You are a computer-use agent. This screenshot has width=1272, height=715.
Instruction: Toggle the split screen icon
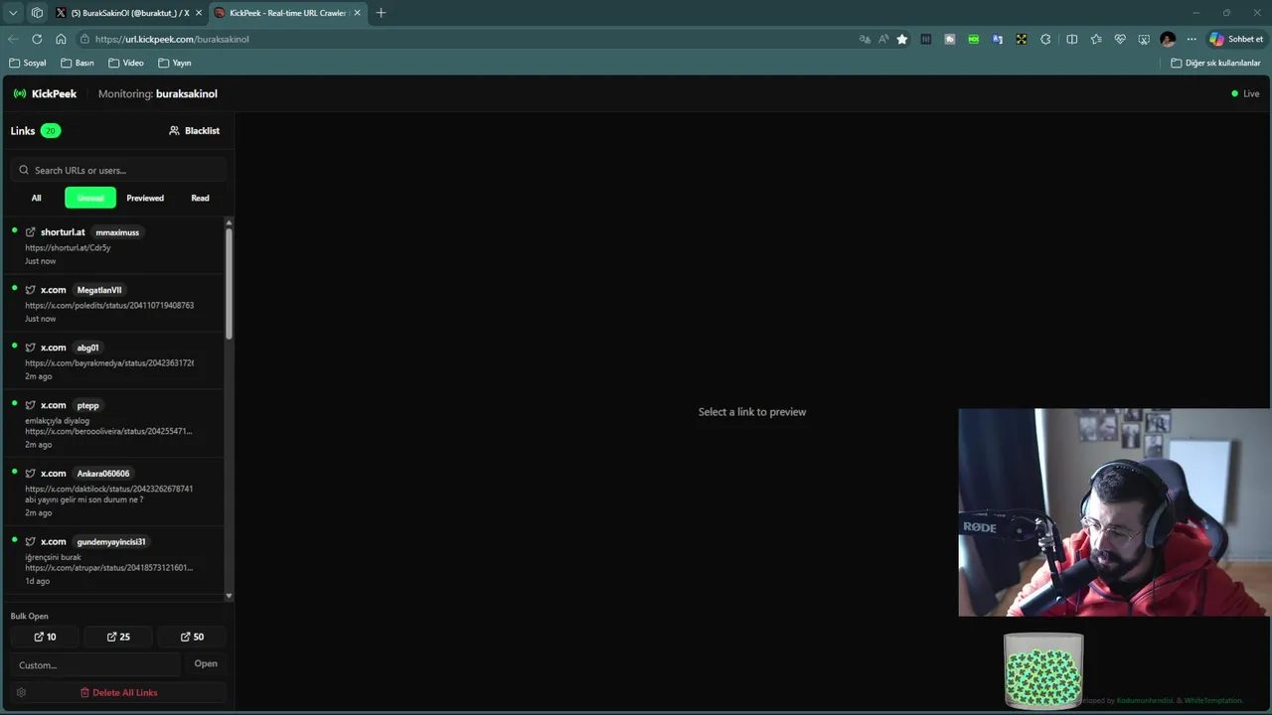pos(1072,39)
